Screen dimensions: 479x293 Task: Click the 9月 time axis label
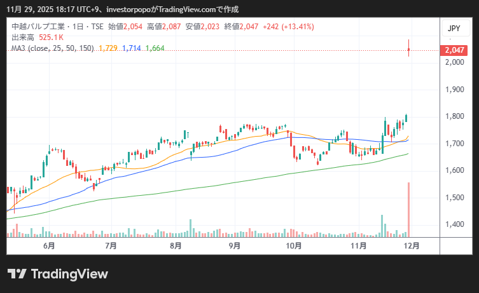pyautogui.click(x=234, y=245)
